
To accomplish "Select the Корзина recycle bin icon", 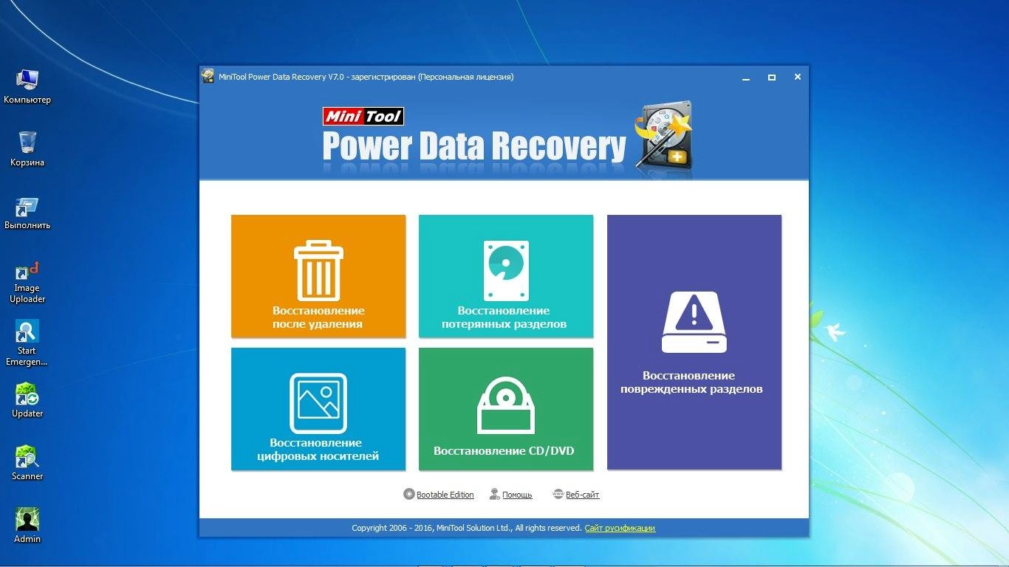I will 27,148.
